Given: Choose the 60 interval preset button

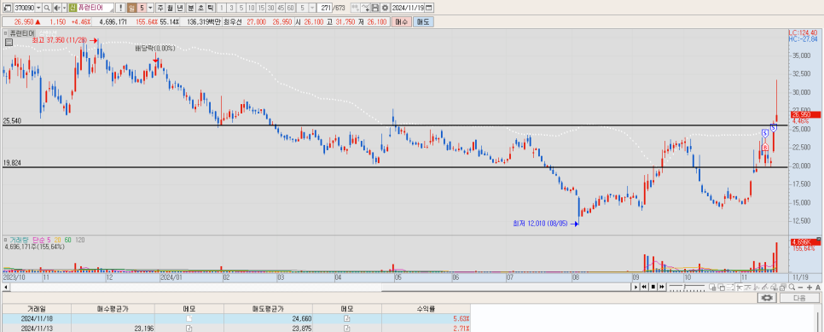Looking at the screenshot, I should (x=291, y=8).
